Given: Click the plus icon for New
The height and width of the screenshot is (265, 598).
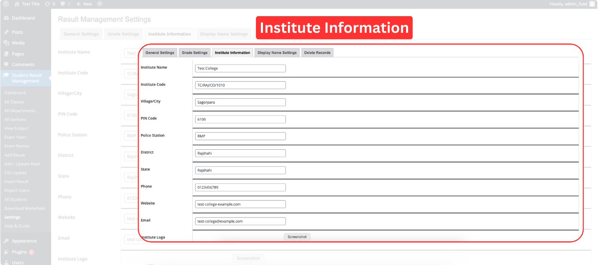Looking at the screenshot, I should click(78, 4).
